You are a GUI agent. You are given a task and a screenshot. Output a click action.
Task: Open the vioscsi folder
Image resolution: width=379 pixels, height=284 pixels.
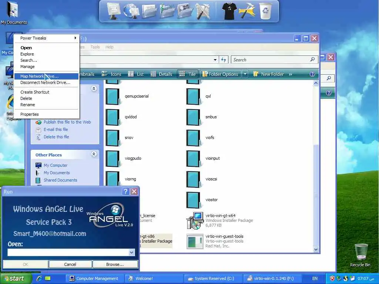pyautogui.click(x=202, y=179)
